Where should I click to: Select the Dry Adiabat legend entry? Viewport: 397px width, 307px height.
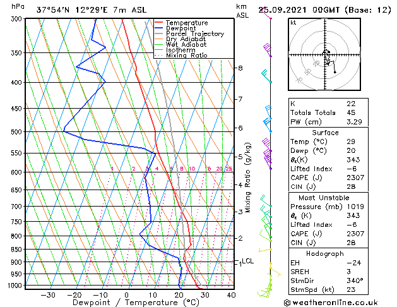(186, 39)
